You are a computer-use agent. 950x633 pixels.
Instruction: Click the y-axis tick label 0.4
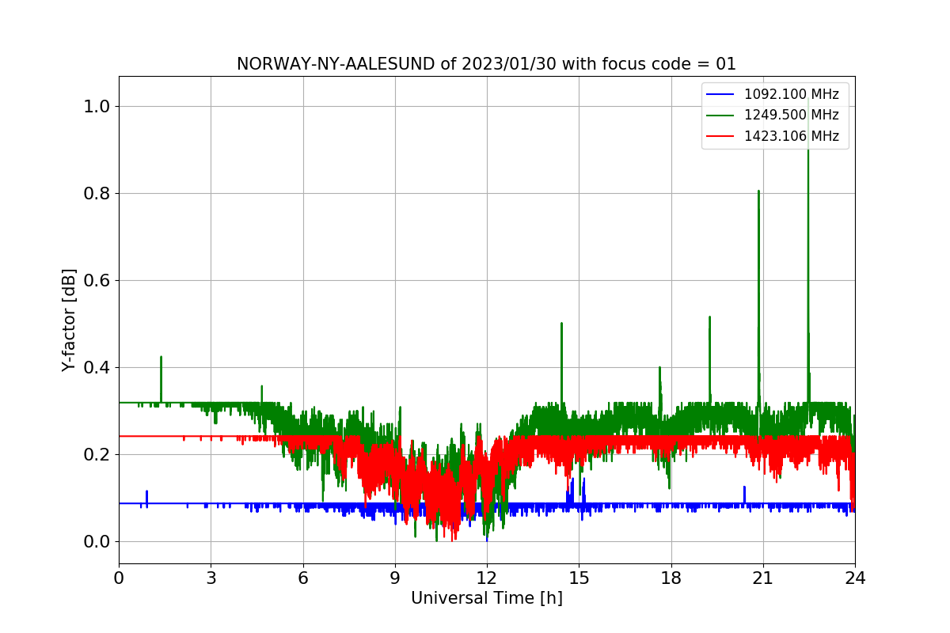tap(97, 368)
